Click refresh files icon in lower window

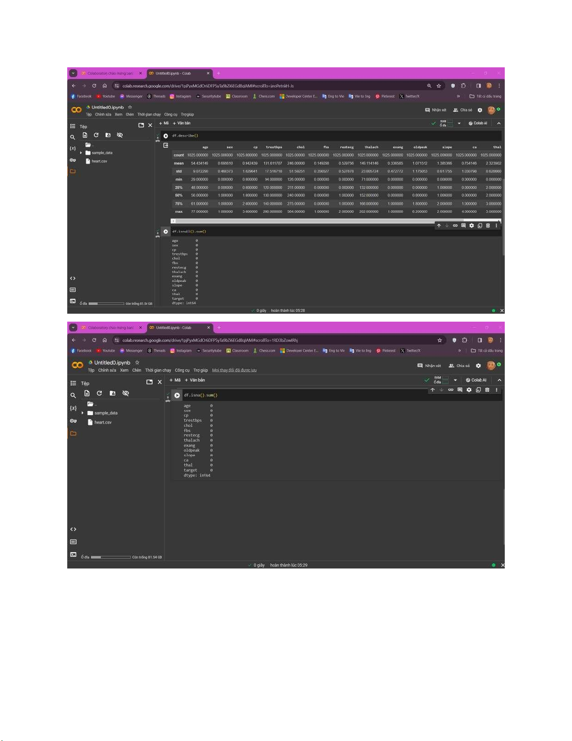(99, 394)
